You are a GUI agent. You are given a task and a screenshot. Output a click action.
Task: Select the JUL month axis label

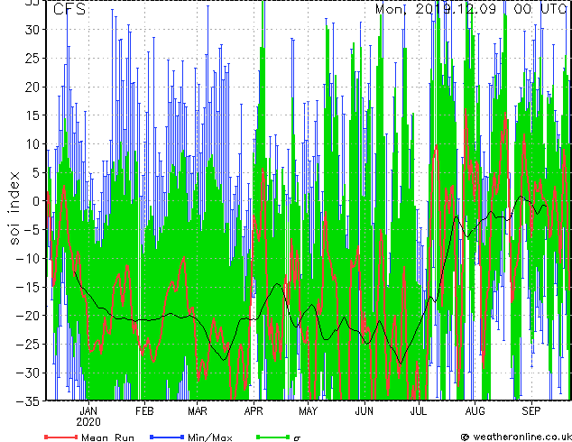click(418, 410)
